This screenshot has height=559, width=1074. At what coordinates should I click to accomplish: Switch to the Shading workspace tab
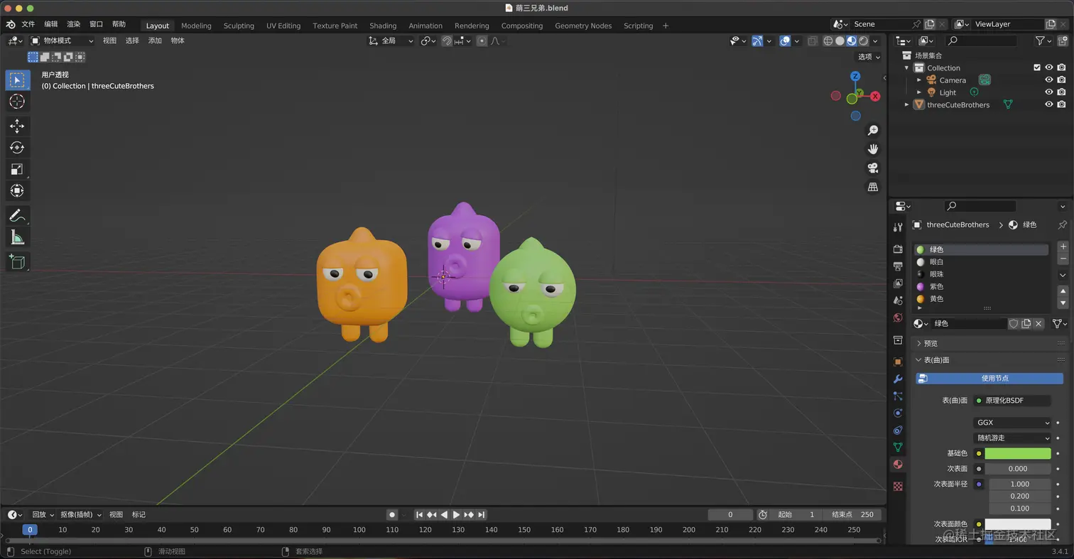click(383, 26)
